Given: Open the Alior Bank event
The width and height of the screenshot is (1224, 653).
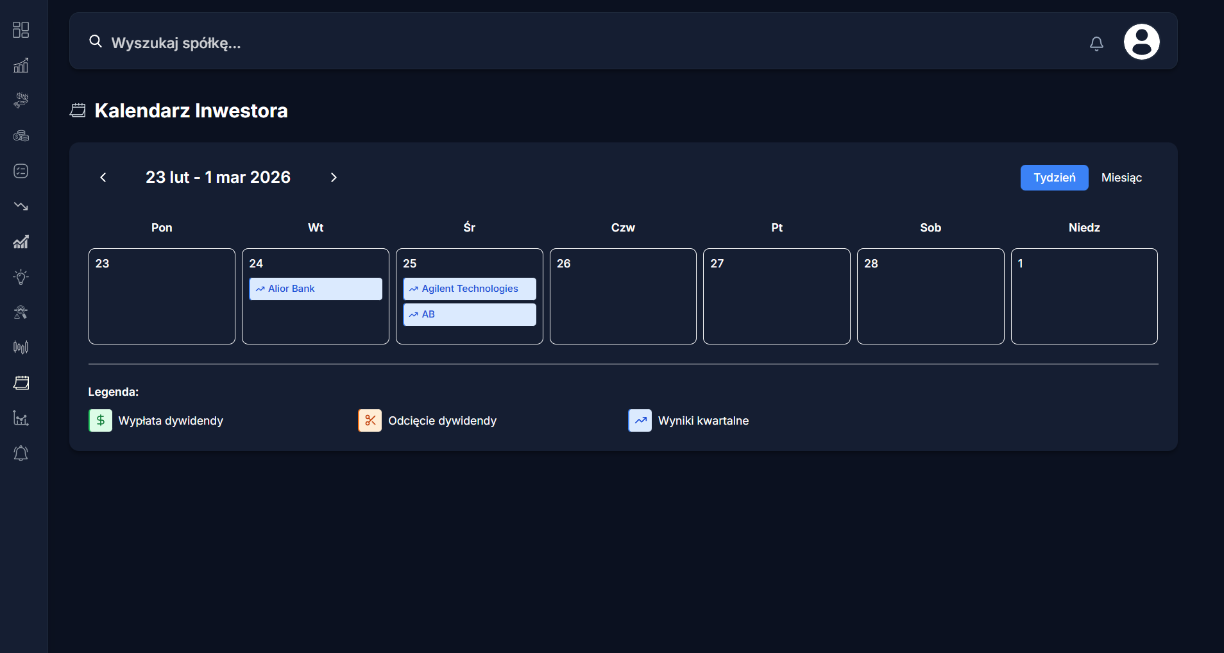Looking at the screenshot, I should click(x=316, y=289).
